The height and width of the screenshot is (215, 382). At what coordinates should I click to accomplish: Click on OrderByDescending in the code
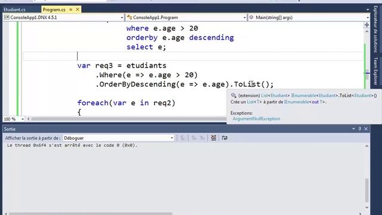[x=137, y=84]
